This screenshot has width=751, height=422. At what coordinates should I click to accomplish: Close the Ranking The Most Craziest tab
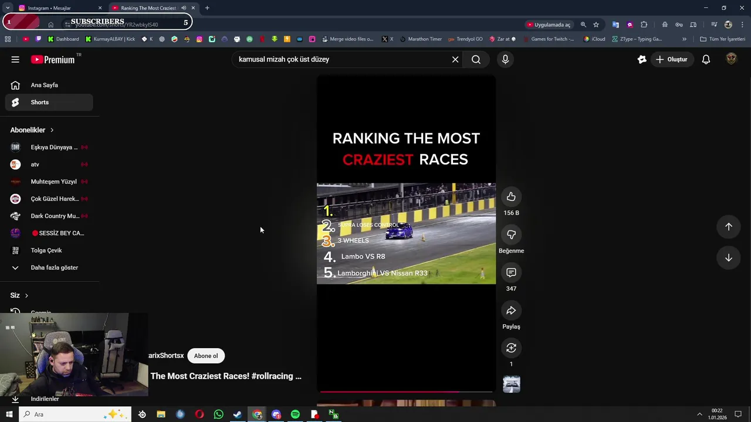pyautogui.click(x=193, y=8)
